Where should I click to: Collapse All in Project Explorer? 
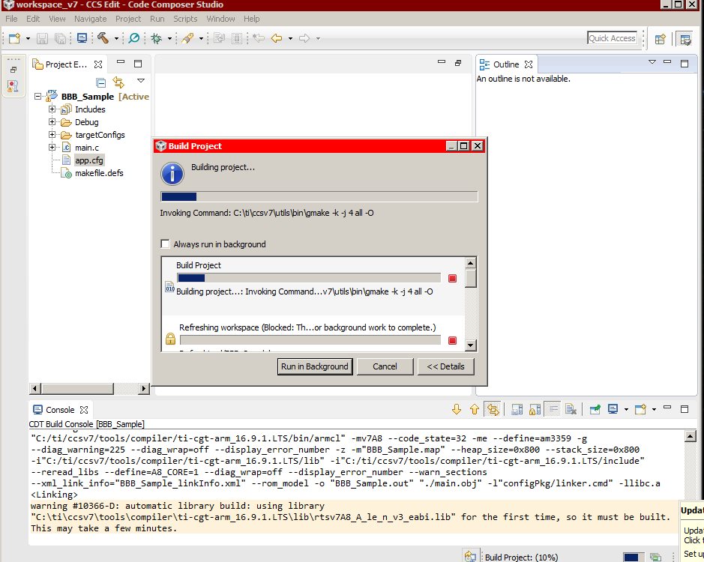click(x=101, y=82)
